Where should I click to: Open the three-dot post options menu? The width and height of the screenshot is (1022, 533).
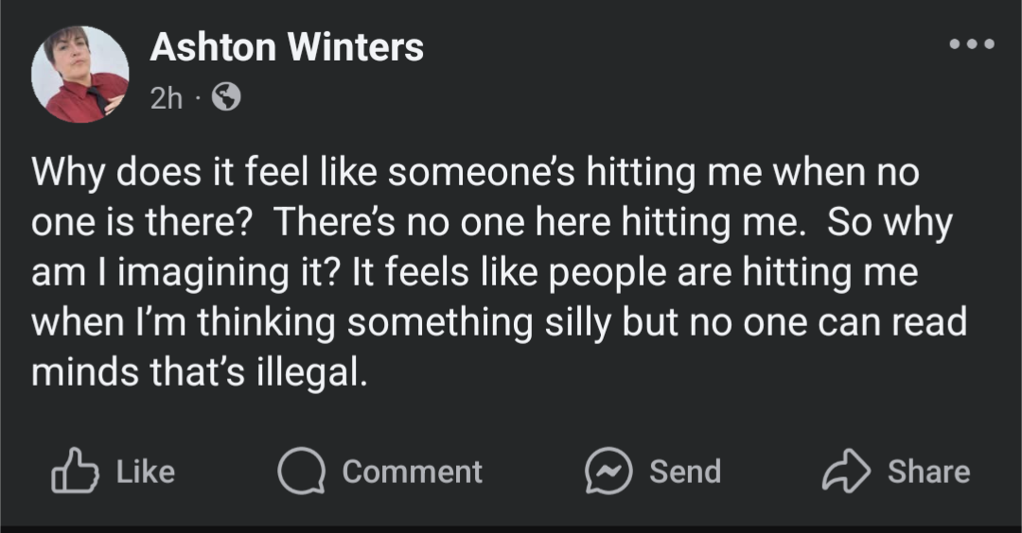pyautogui.click(x=972, y=44)
